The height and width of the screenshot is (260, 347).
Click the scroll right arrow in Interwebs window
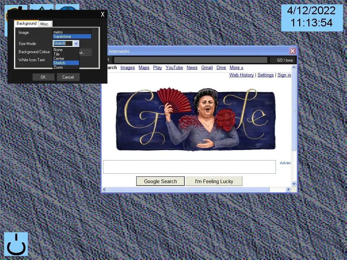point(288,189)
